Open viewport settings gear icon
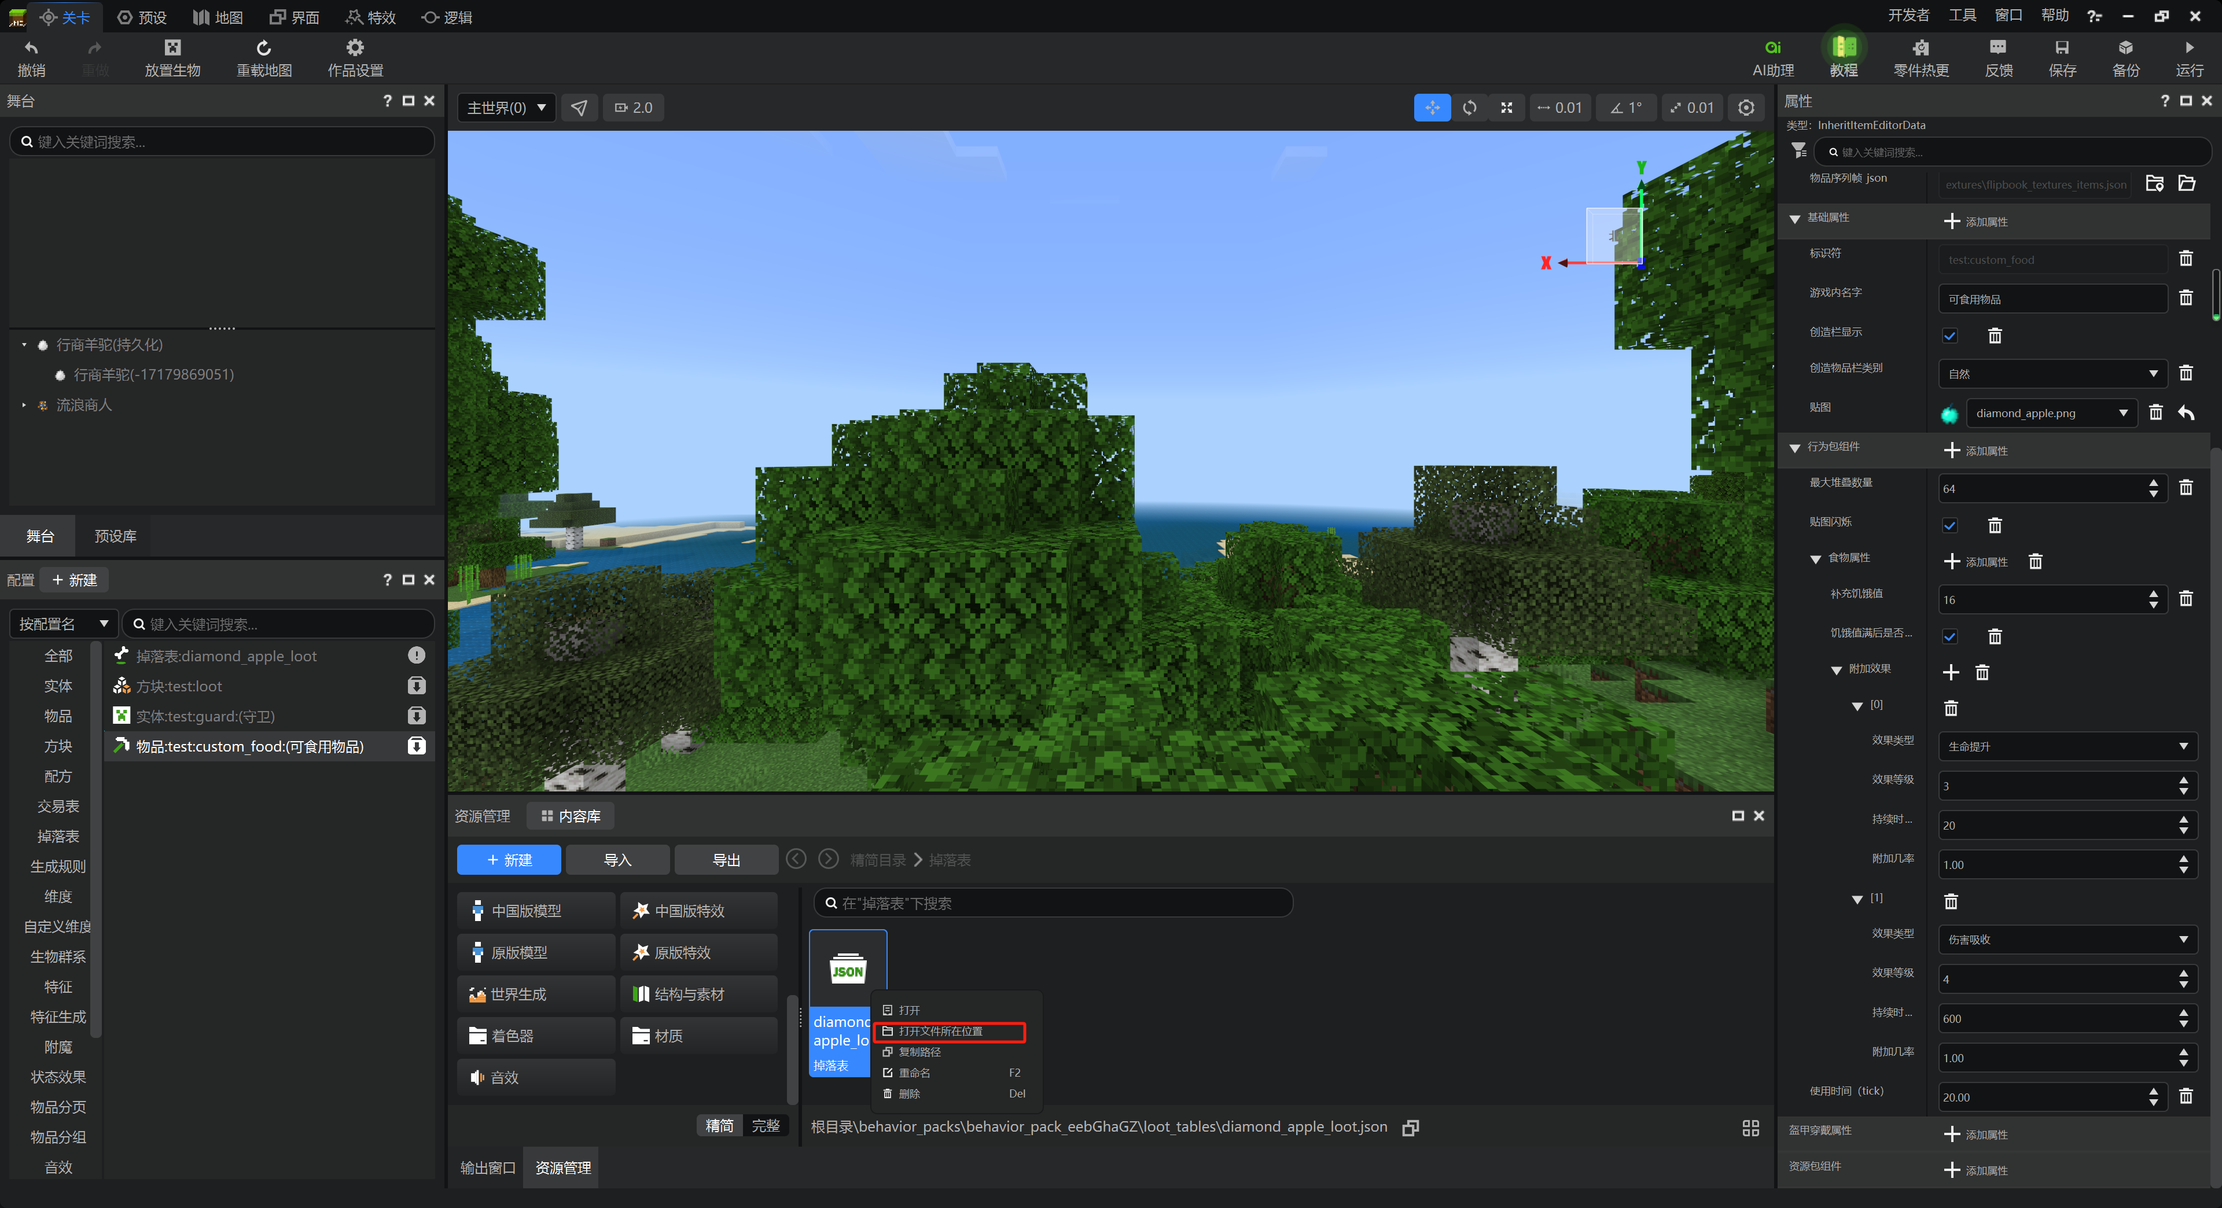2222x1208 pixels. click(x=1746, y=108)
